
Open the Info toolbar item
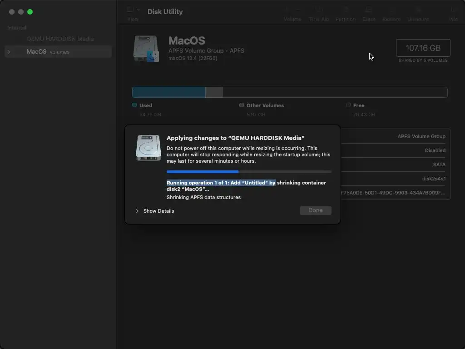tap(453, 14)
